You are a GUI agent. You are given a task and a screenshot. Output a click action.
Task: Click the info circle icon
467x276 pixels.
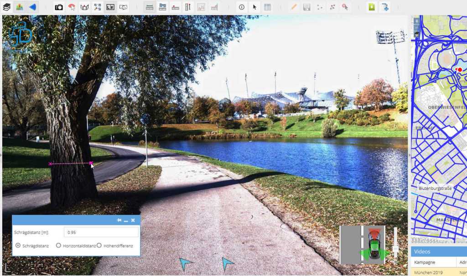pyautogui.click(x=242, y=7)
